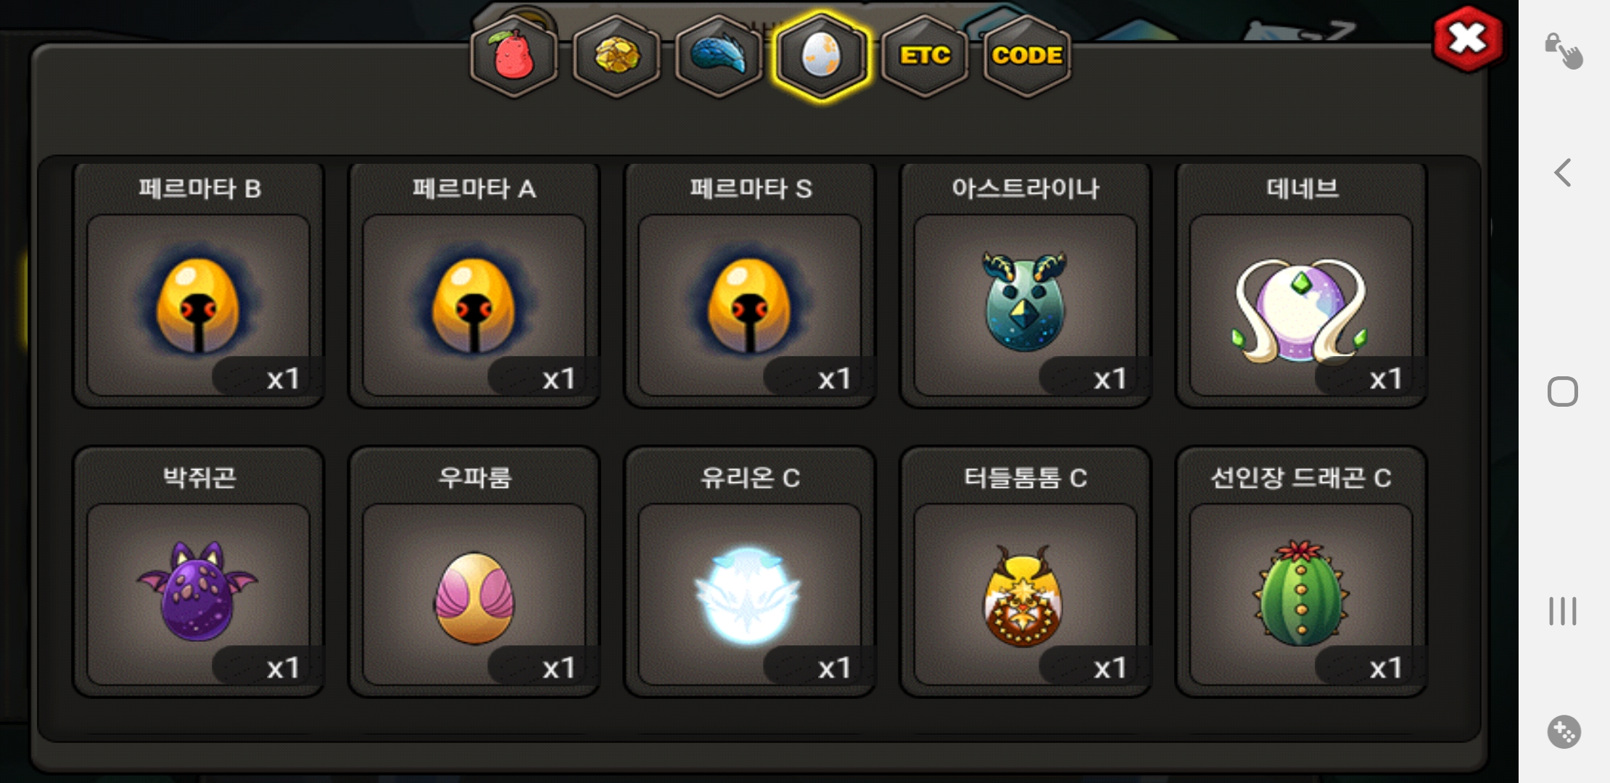1610x783 pixels.
Task: Select the 페르마타 S egg
Action: 750,285
